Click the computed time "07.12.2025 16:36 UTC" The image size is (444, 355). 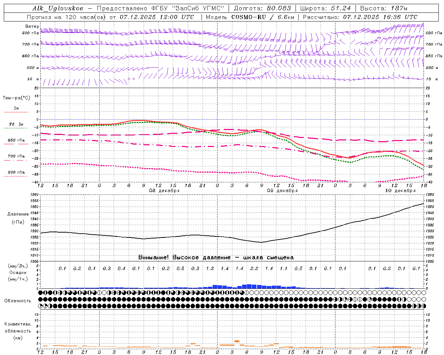point(380,17)
